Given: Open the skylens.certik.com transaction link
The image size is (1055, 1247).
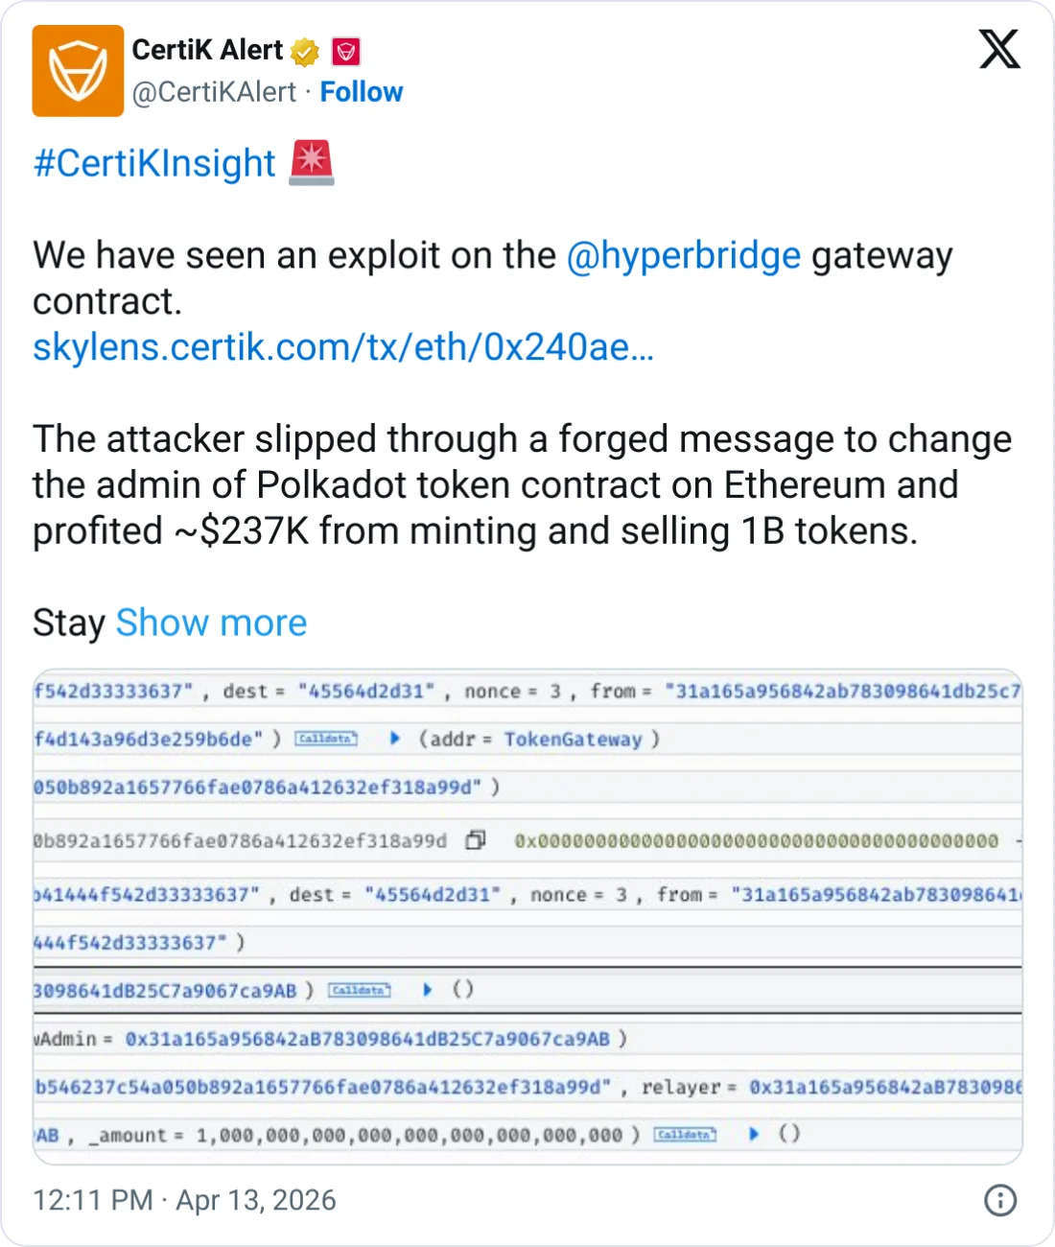Looking at the screenshot, I should pyautogui.click(x=342, y=347).
